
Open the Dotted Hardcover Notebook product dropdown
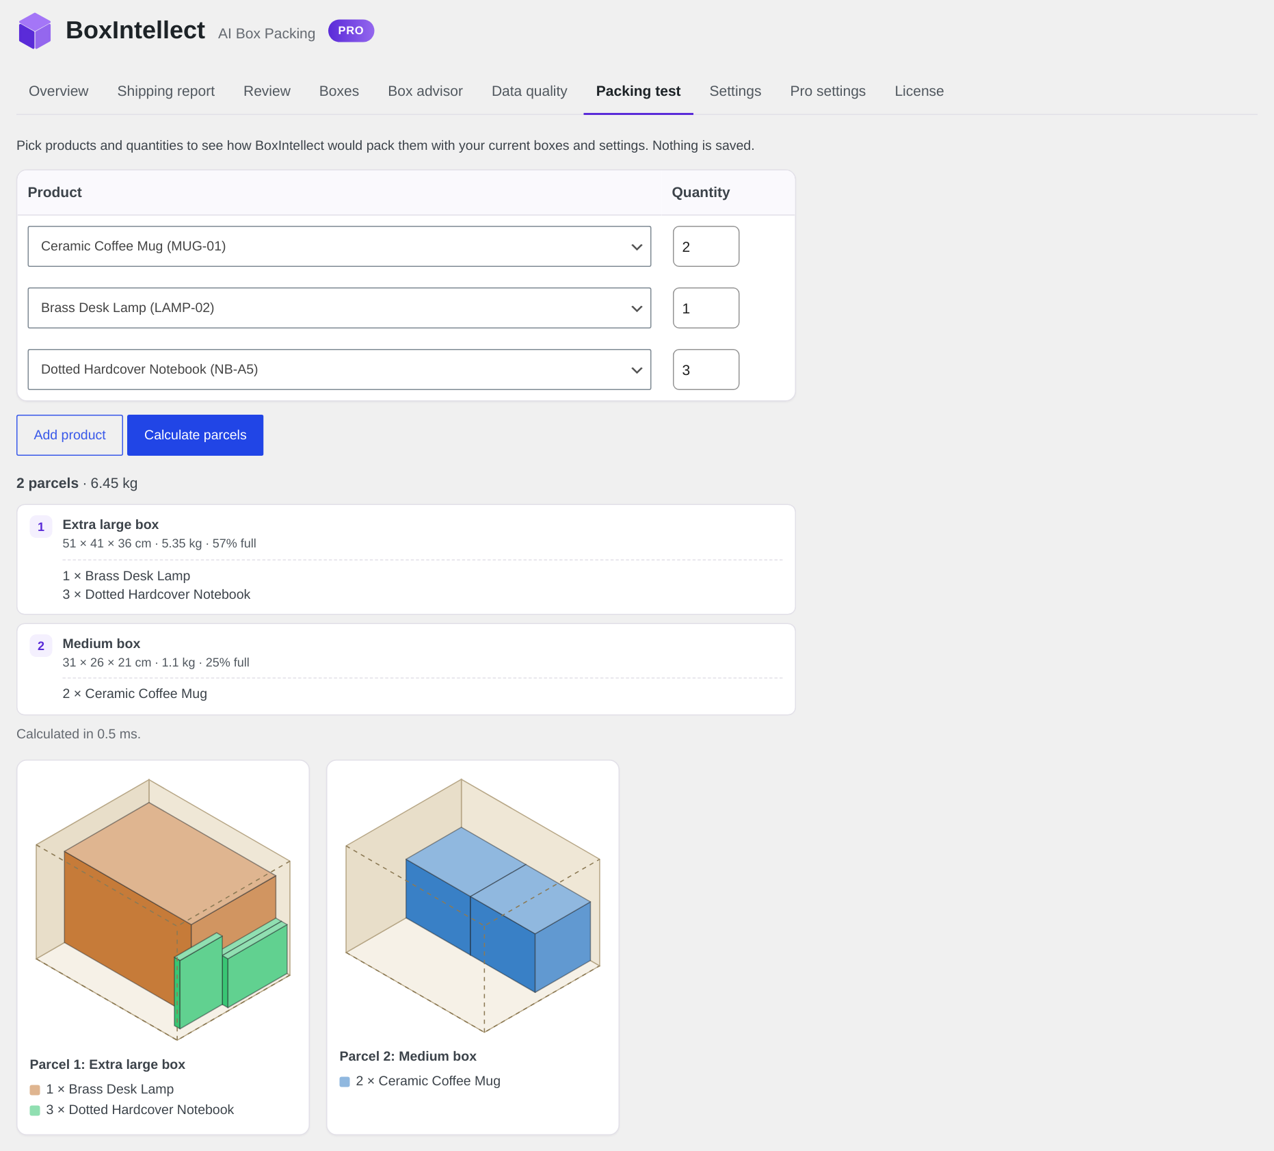click(x=339, y=370)
